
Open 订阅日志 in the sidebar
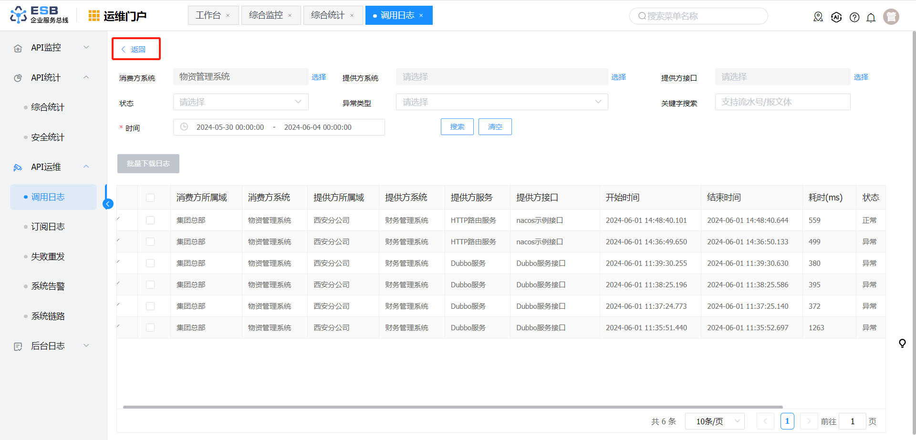point(48,227)
